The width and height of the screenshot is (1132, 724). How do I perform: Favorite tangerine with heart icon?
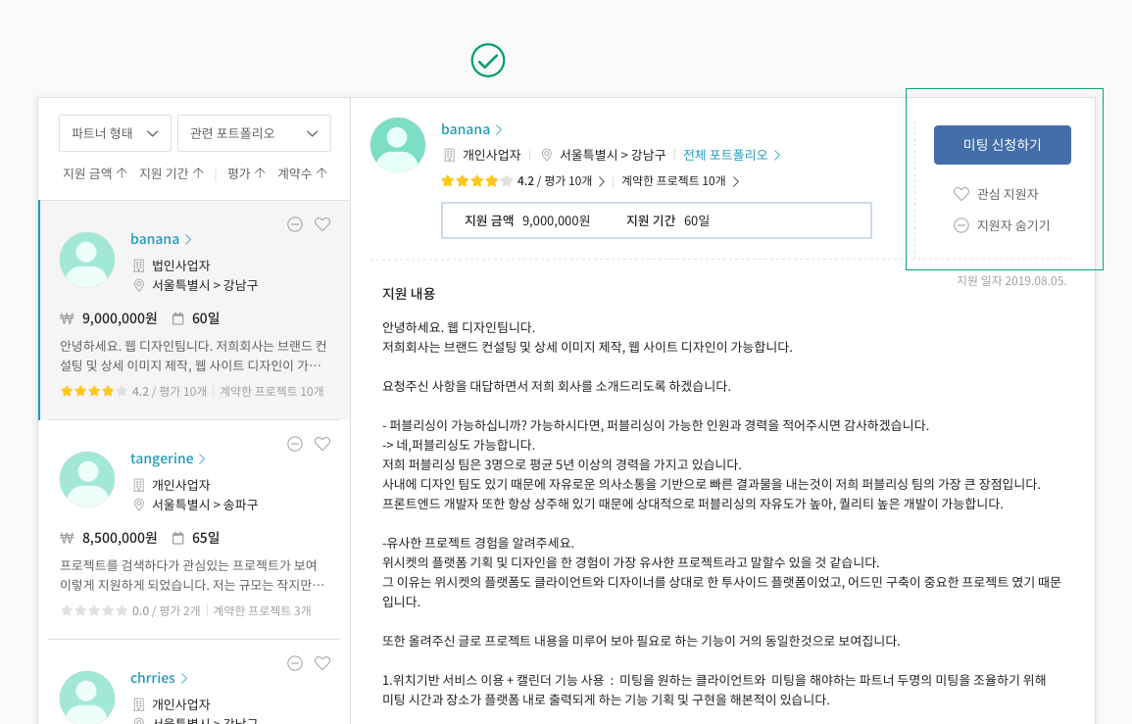point(322,444)
